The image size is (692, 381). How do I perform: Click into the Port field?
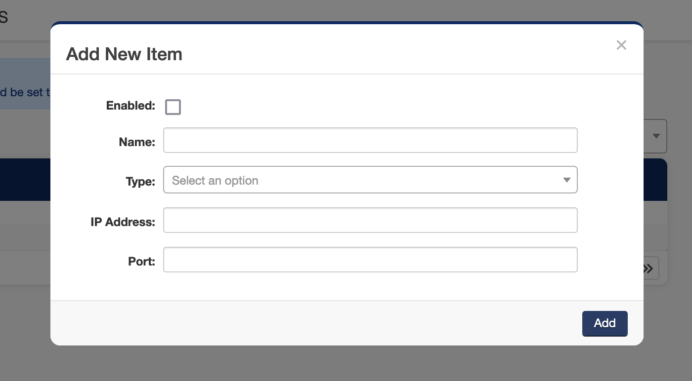coord(370,260)
